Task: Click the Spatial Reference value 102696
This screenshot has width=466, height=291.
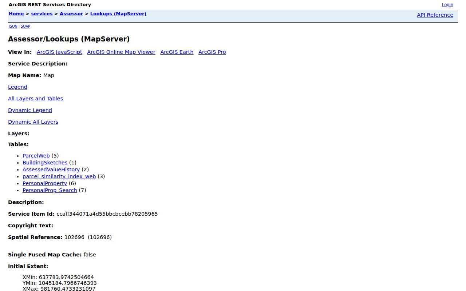Action: [74, 237]
